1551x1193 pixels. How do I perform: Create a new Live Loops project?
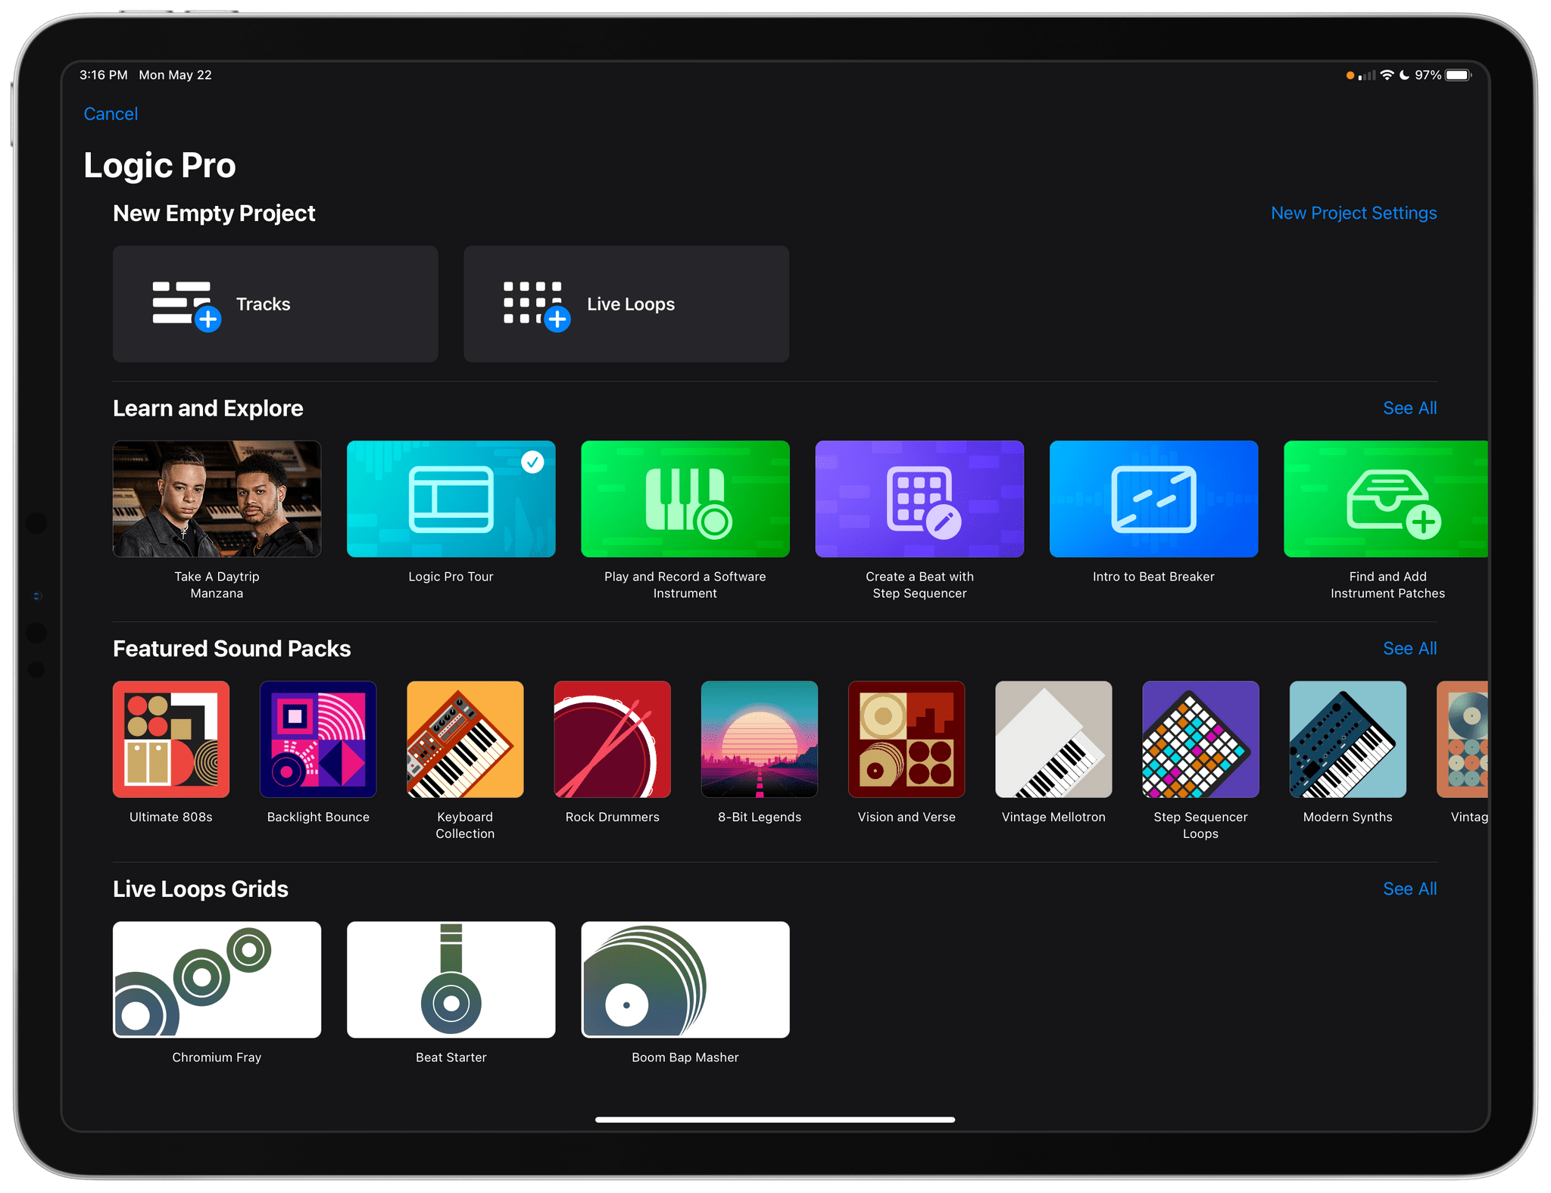[626, 304]
